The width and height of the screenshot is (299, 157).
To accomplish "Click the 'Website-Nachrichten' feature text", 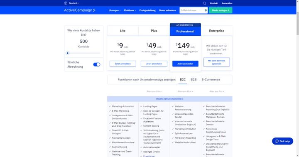I will pyautogui.click(x=185, y=142).
